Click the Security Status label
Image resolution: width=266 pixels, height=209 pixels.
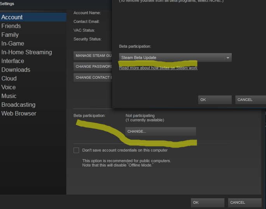[x=87, y=39]
